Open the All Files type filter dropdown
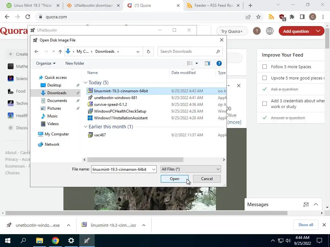This screenshot has height=247, width=330. point(191,169)
